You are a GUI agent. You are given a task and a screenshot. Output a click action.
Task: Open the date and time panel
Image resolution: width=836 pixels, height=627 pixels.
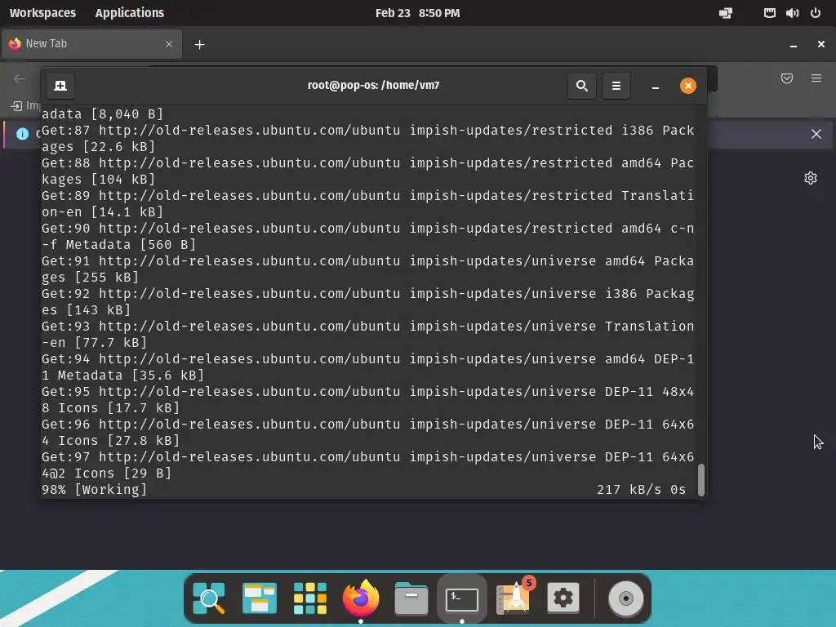tap(417, 13)
